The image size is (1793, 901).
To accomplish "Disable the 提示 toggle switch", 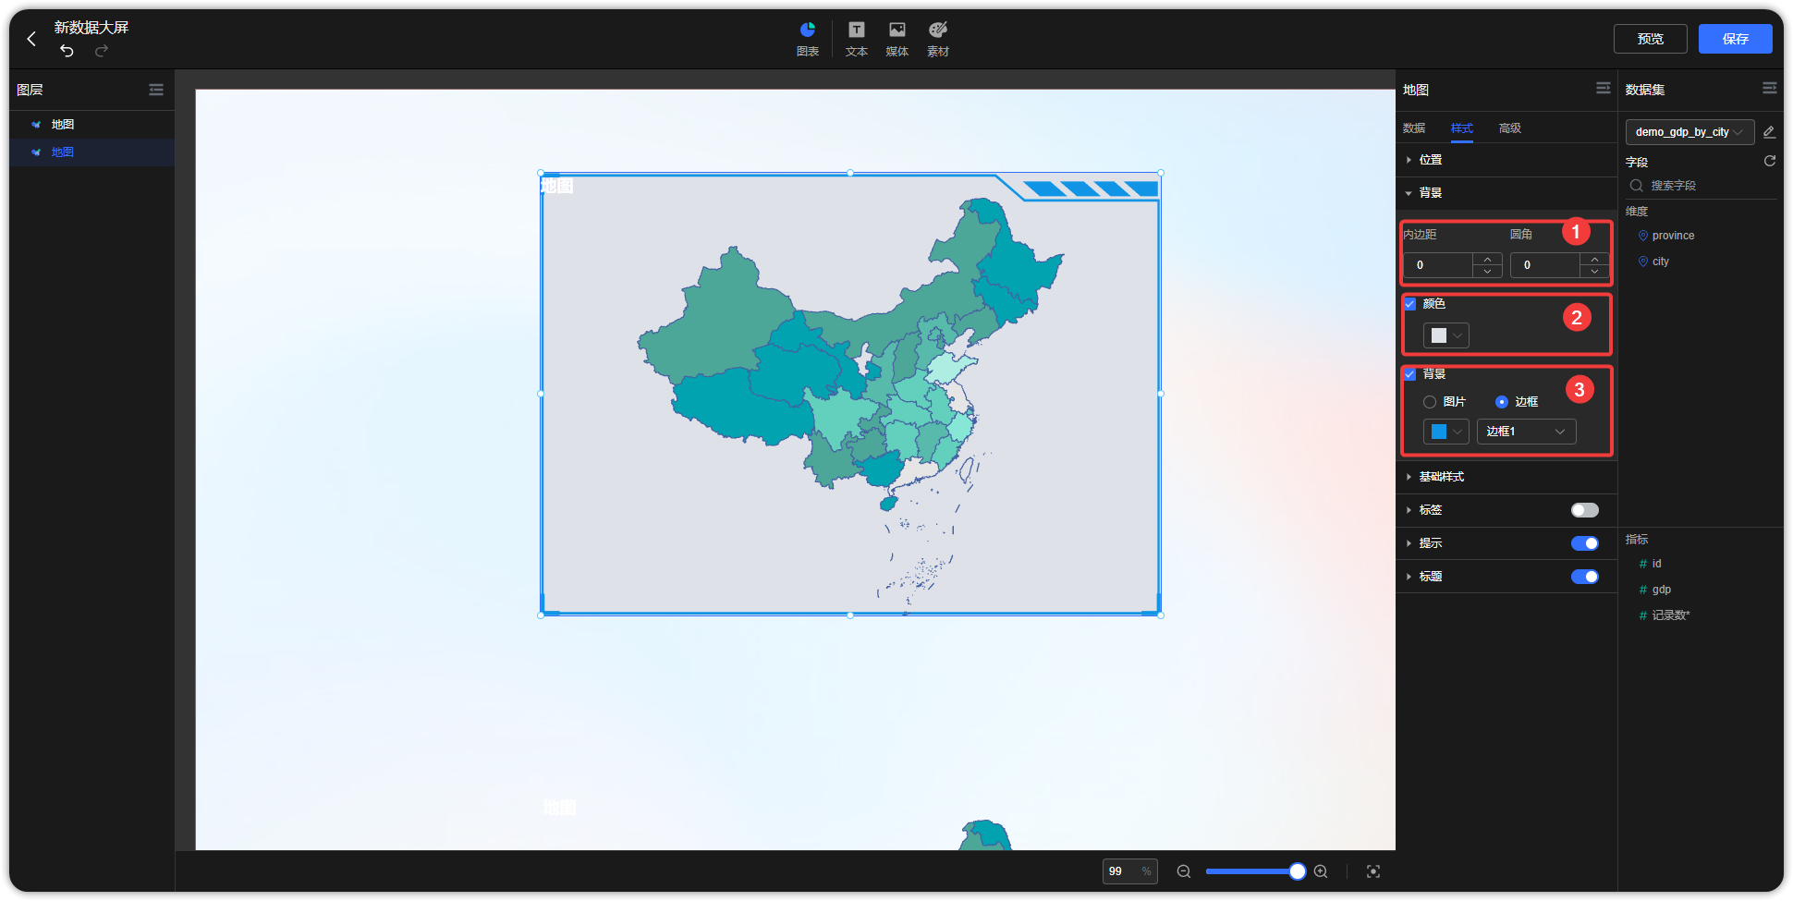I will click(x=1585, y=543).
